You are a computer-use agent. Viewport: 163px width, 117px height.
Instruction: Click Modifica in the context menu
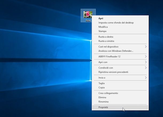[x=103, y=27]
